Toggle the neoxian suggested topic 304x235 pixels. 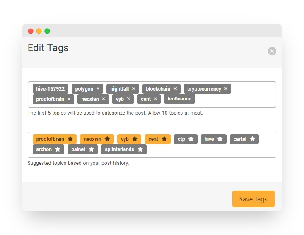tap(97, 139)
